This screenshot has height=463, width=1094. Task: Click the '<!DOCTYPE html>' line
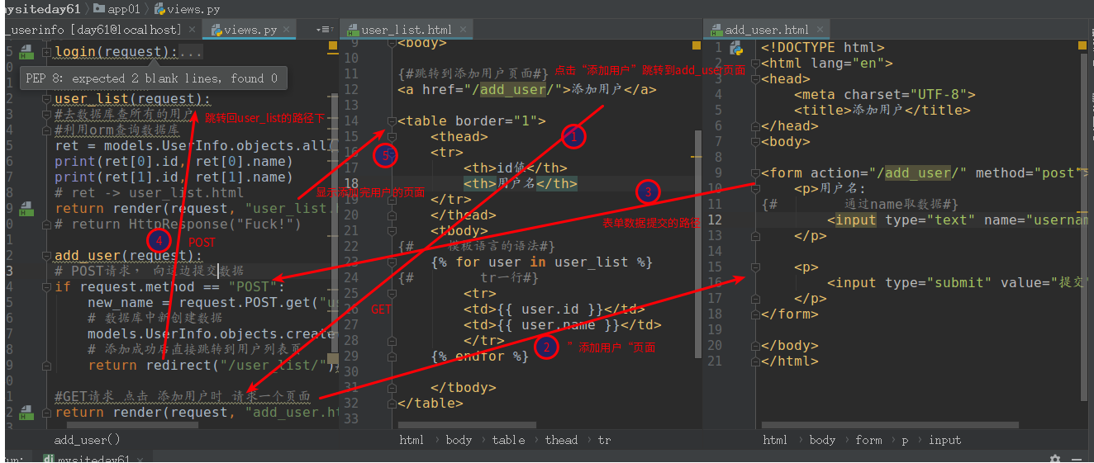(823, 48)
